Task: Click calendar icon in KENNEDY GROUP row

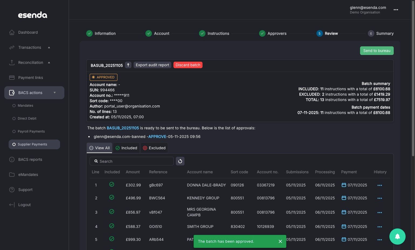Action: [344, 198]
